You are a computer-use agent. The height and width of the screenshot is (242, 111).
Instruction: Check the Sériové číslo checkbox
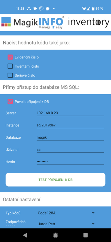(10, 75)
